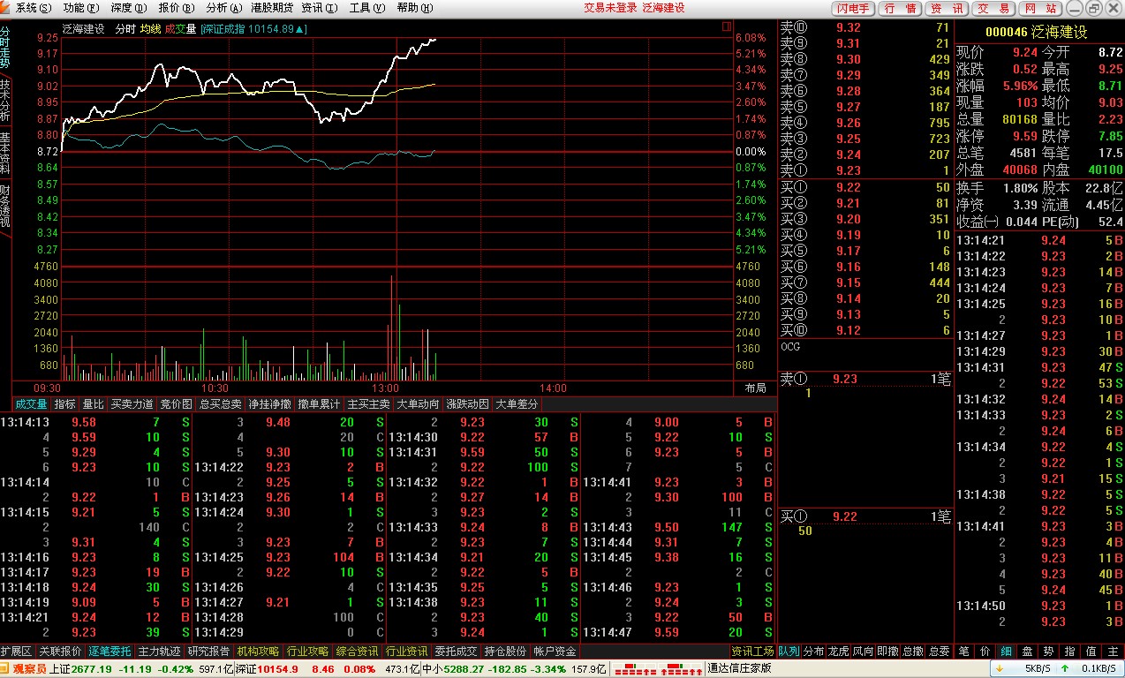Open the 主力轨迹 bottom tab
Image resolution: width=1125 pixels, height=678 pixels.
[160, 652]
